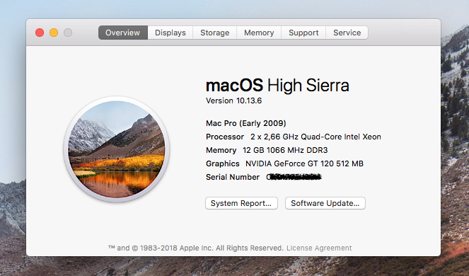
Task: Click the Software Update... button
Action: tap(325, 203)
